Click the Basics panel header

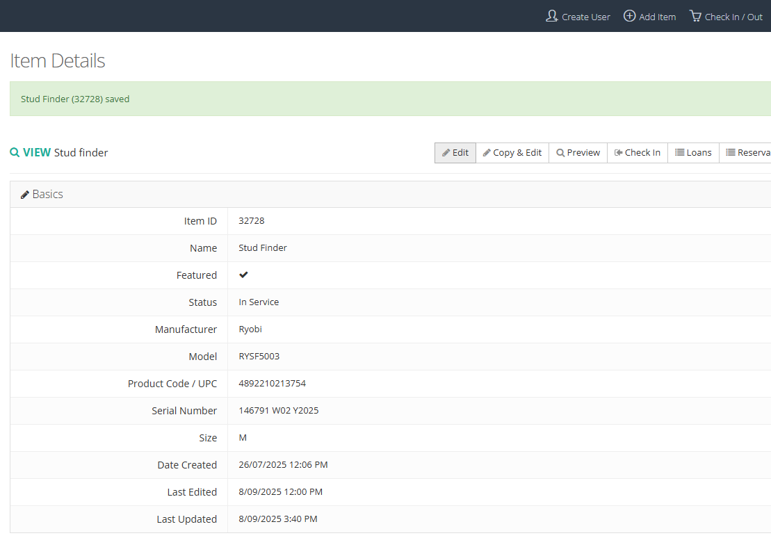391,194
